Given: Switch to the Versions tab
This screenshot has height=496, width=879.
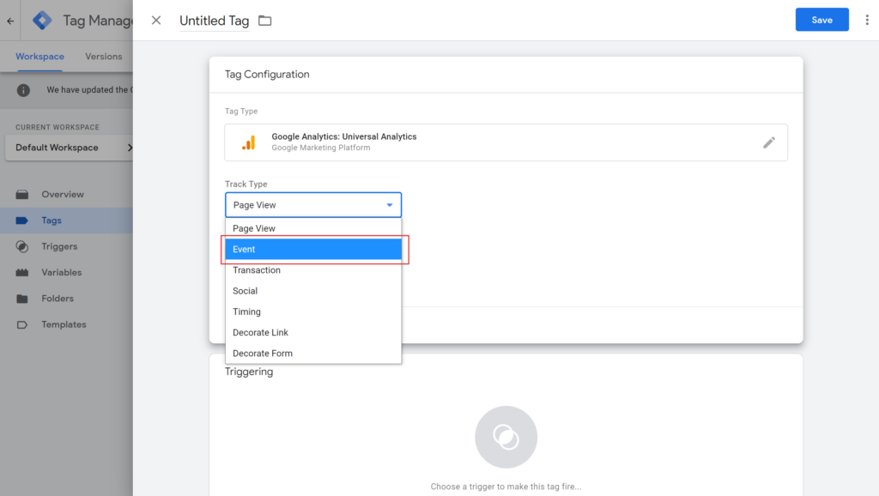Looking at the screenshot, I should pyautogui.click(x=104, y=57).
